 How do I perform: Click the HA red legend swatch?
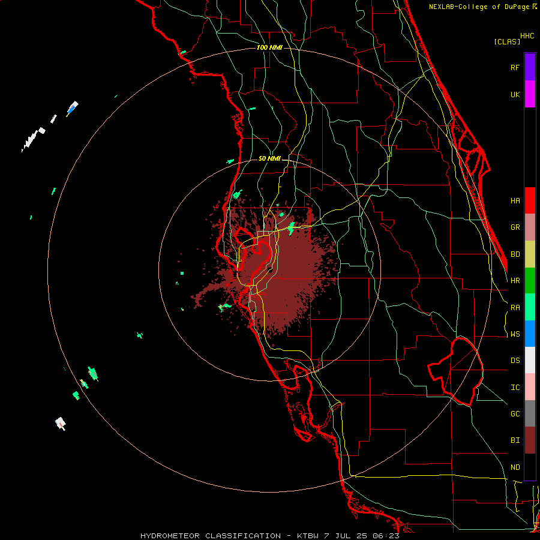point(530,200)
